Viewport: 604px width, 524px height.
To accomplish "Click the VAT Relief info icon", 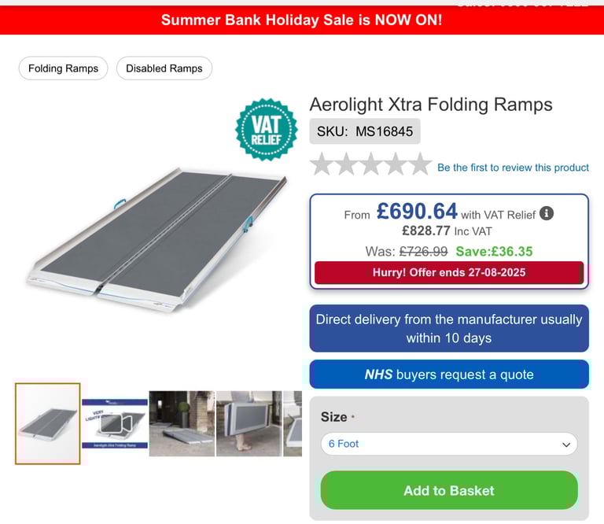I will (x=547, y=213).
